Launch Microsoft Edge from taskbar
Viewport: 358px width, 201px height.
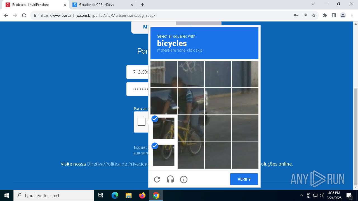[x=115, y=195]
